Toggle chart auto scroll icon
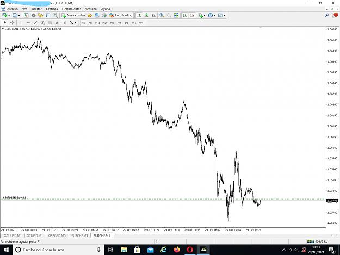 click(x=185, y=15)
